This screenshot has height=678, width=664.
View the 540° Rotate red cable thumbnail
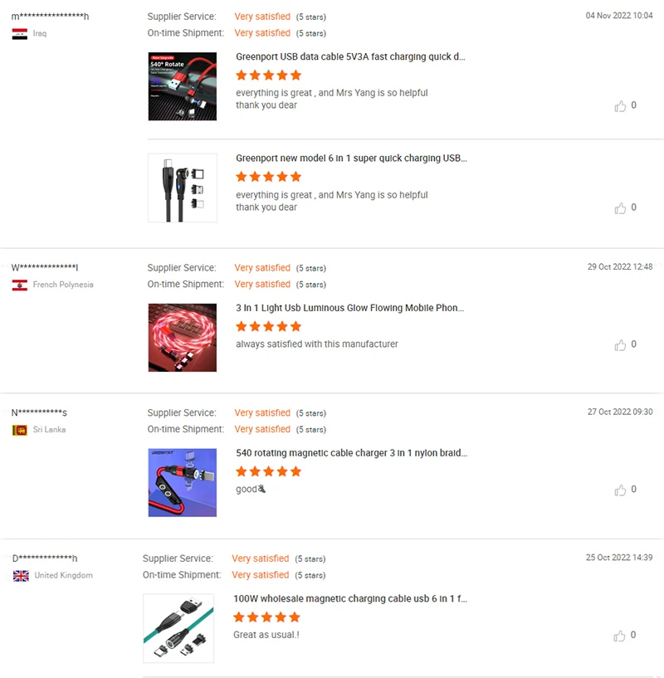coord(183,86)
